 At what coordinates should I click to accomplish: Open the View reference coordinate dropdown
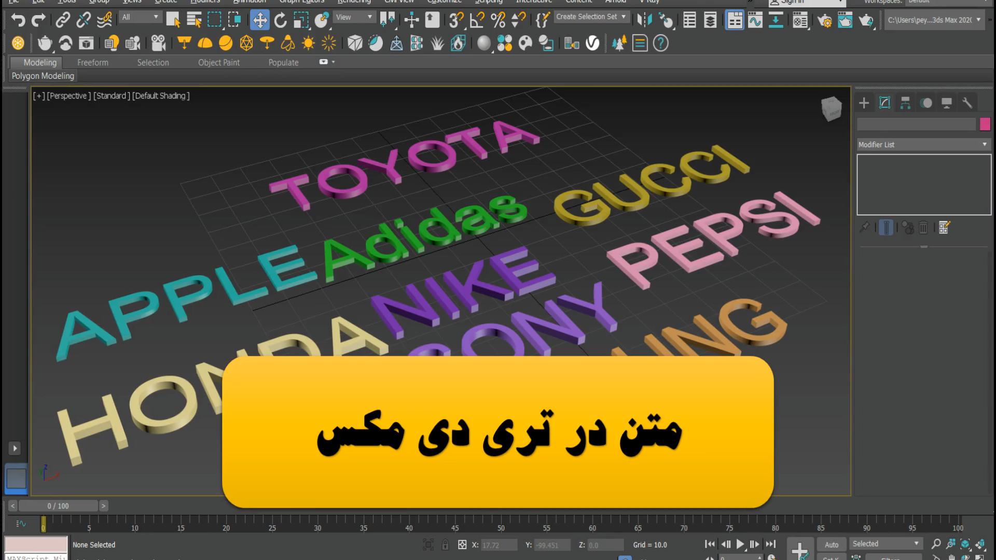354,17
